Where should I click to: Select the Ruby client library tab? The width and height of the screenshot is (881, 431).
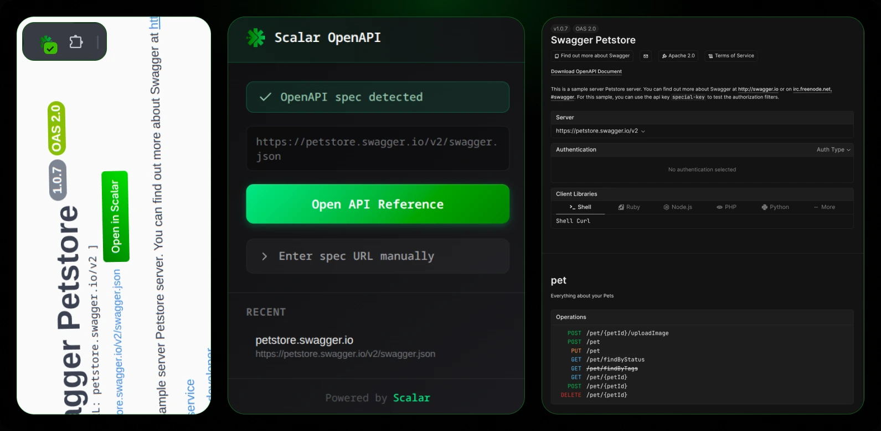tap(629, 207)
